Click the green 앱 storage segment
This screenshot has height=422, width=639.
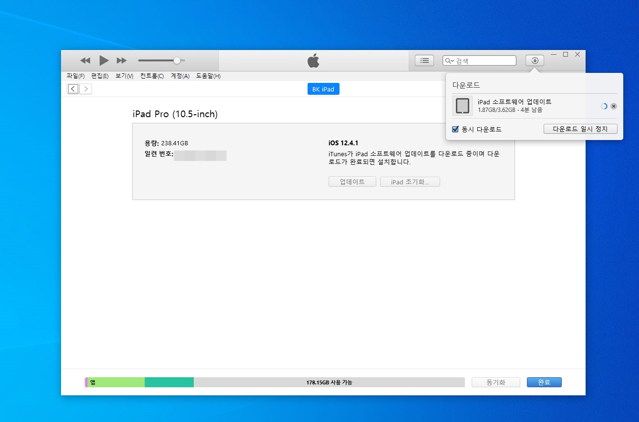[116, 382]
